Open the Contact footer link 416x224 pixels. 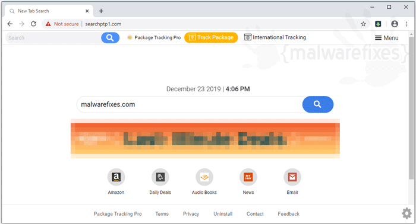tap(255, 214)
